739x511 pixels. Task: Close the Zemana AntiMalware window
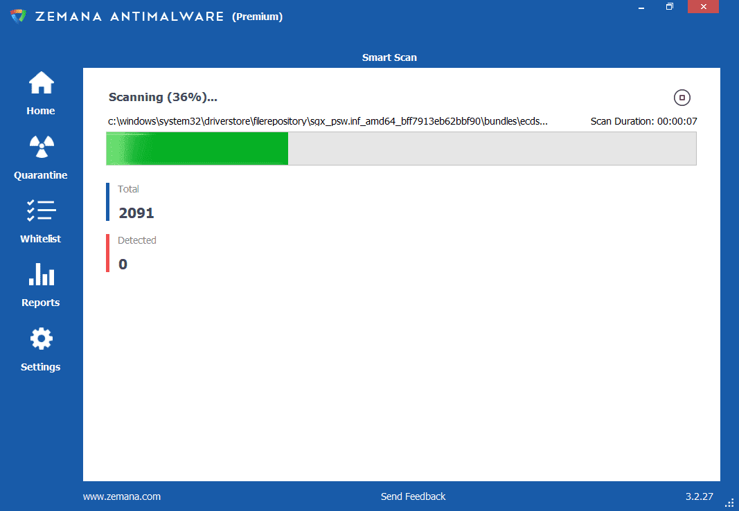[x=703, y=7]
